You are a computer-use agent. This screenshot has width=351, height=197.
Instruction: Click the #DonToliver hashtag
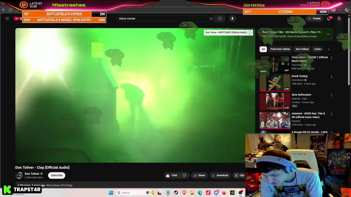click(53, 186)
